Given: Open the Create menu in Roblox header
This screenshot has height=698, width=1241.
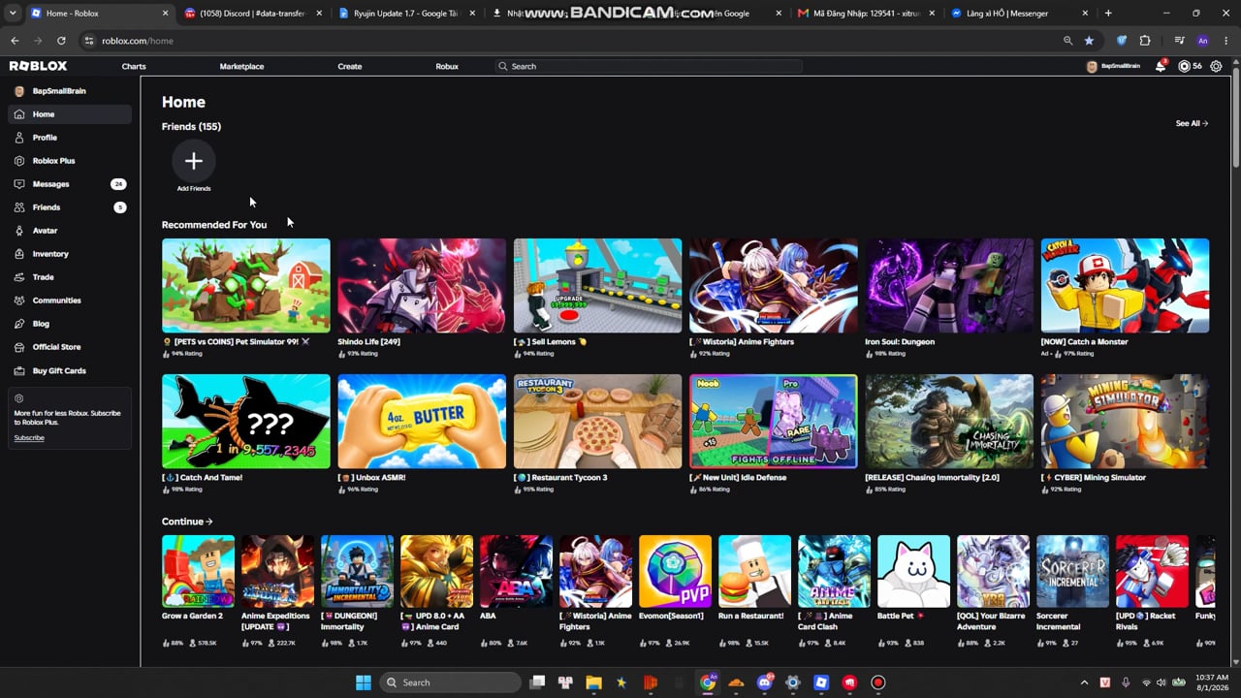Looking at the screenshot, I should coord(350,66).
